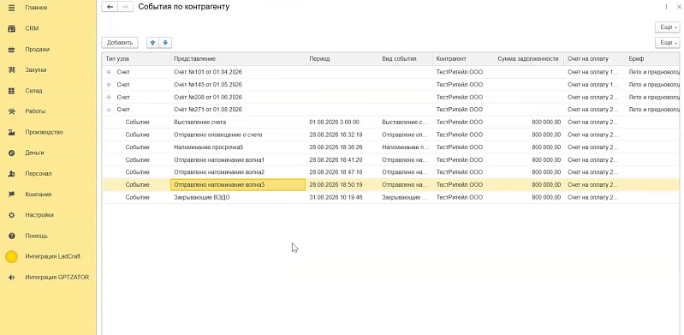Click the Продажи basket icon
The width and height of the screenshot is (684, 335).
pos(12,50)
